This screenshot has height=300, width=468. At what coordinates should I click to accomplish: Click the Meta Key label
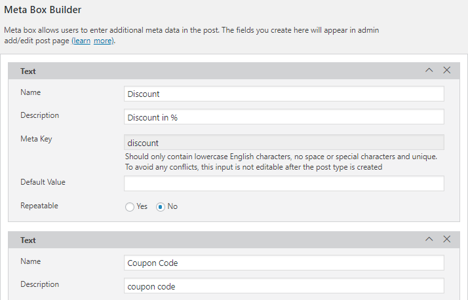pyautogui.click(x=36, y=139)
